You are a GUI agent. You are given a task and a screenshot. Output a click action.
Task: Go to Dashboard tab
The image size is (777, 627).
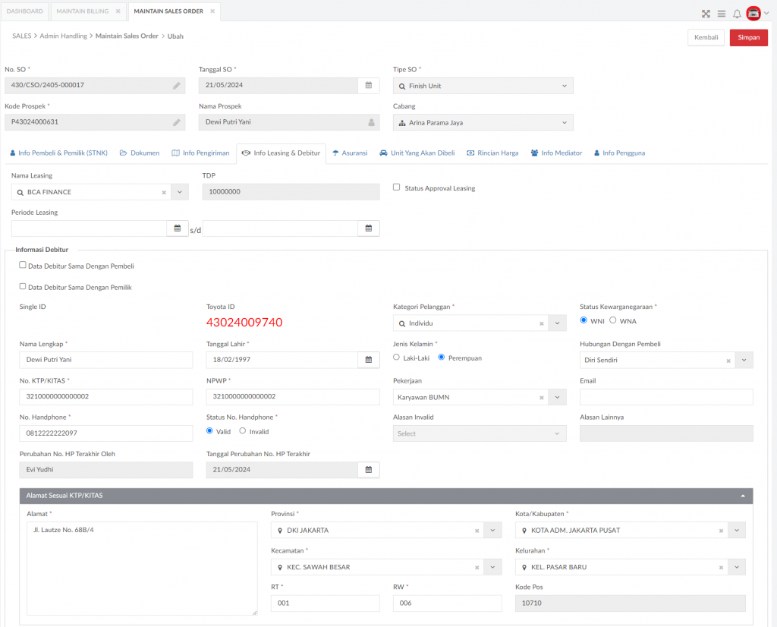25,11
